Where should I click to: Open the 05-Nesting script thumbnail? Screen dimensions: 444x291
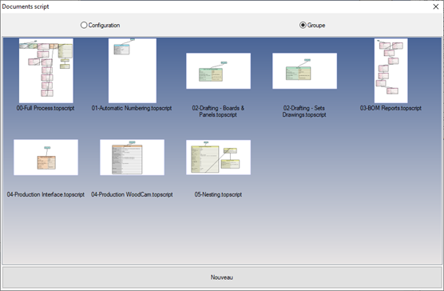click(218, 157)
